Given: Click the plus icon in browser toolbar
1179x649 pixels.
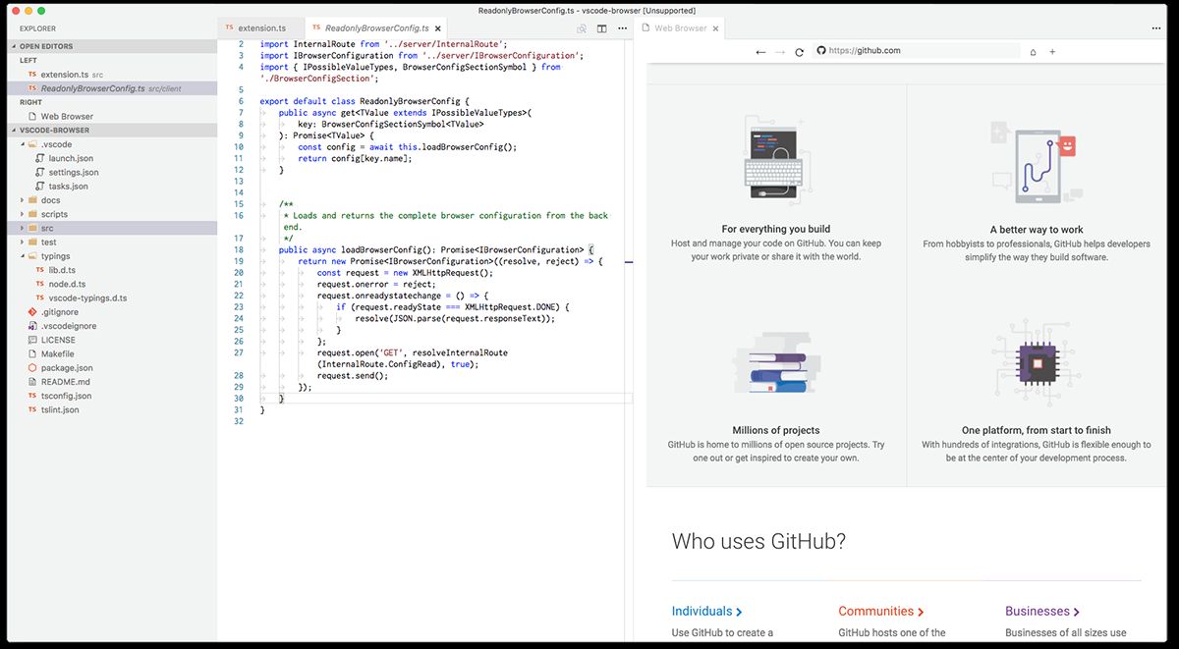Looking at the screenshot, I should click(1052, 51).
